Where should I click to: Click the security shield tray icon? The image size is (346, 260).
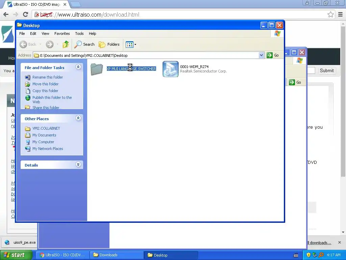pyautogui.click(x=308, y=255)
